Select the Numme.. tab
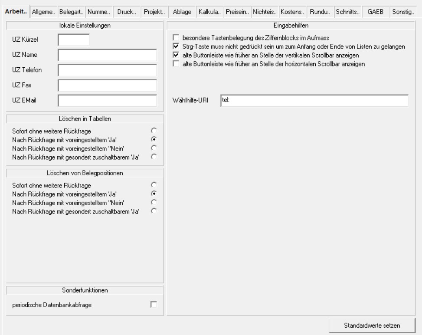Image resolution: width=422 pixels, height=335 pixels. pyautogui.click(x=99, y=12)
